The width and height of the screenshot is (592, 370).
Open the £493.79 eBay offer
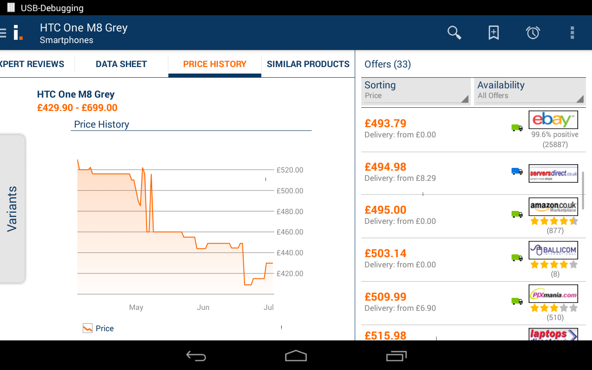473,130
